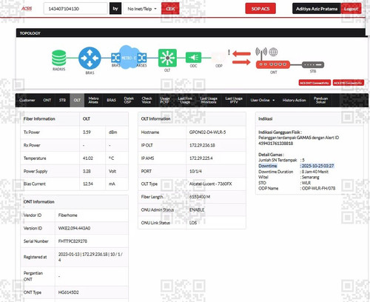The height and width of the screenshot is (302, 370).
Task: Open the History Action tab
Action: [x=294, y=100]
